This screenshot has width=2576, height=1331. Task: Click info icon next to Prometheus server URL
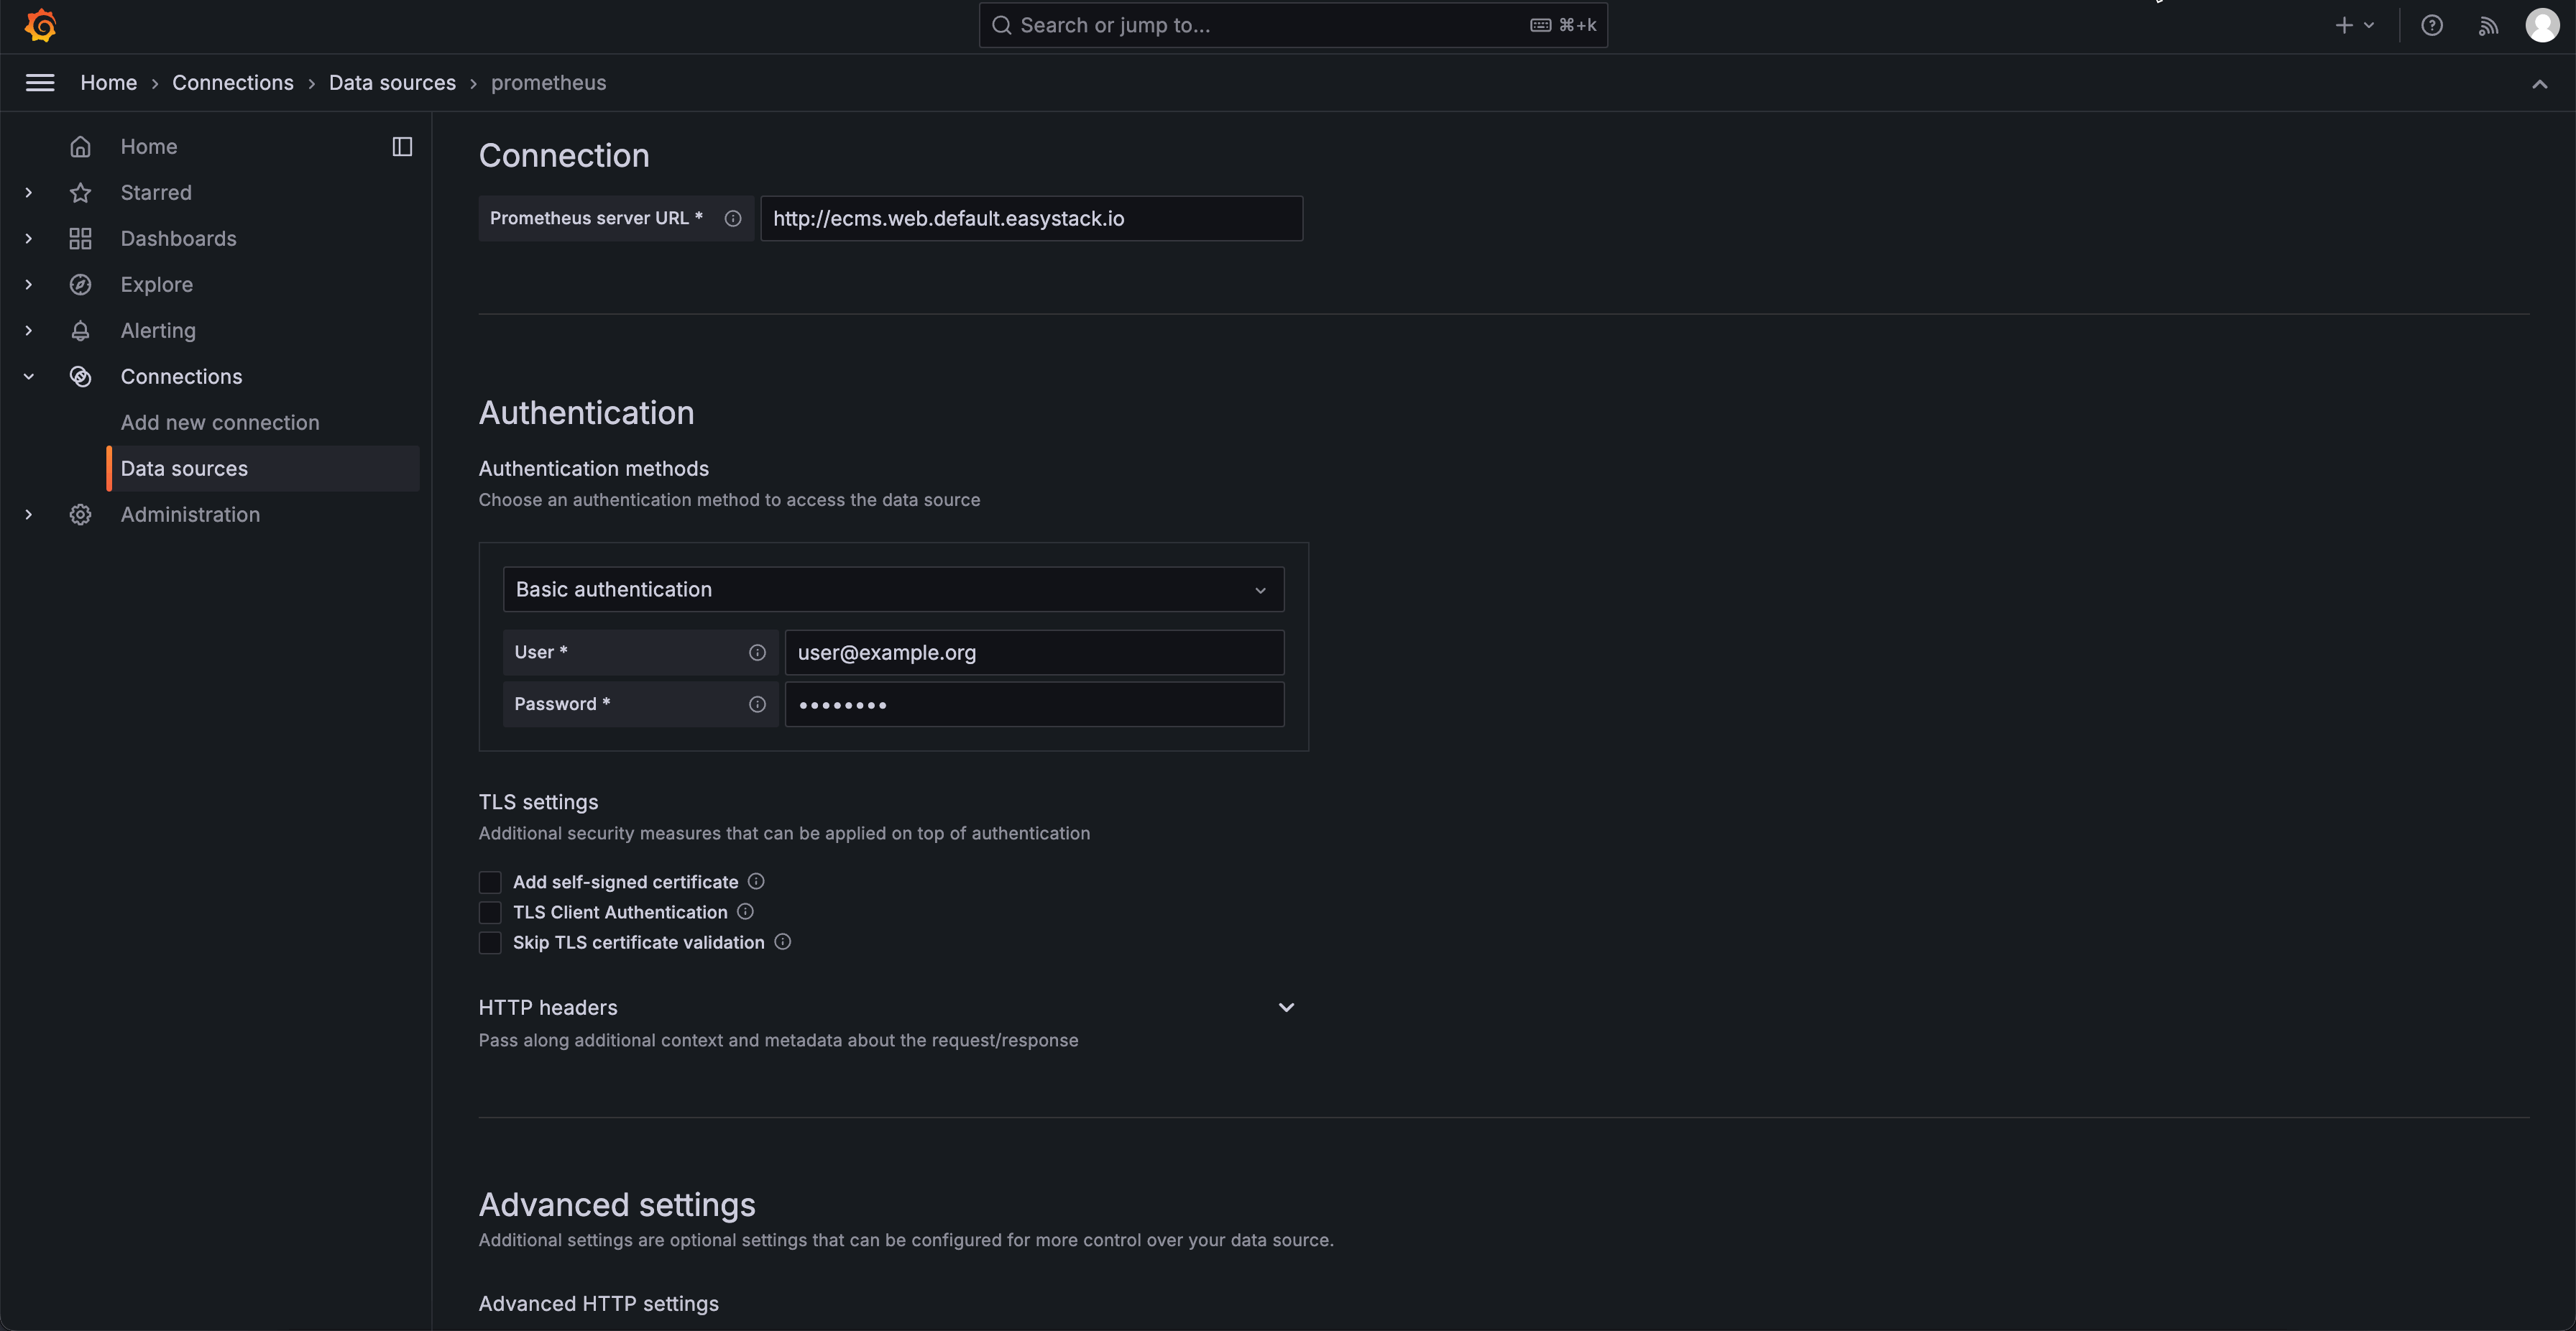[x=733, y=219]
